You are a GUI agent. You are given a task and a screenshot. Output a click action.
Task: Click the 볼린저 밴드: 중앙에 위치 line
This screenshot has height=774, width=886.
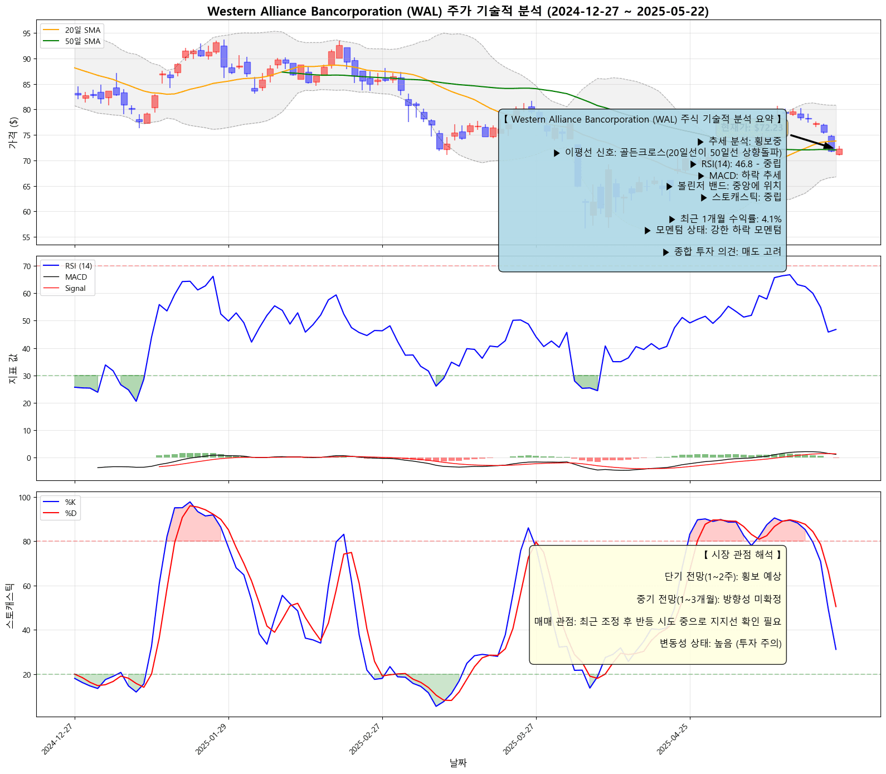[x=724, y=186]
